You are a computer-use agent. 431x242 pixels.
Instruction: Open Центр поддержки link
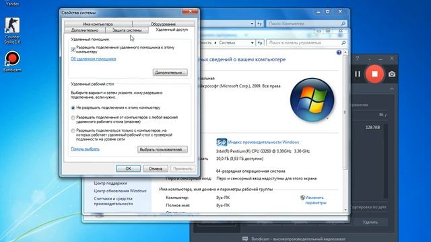tap(110, 183)
